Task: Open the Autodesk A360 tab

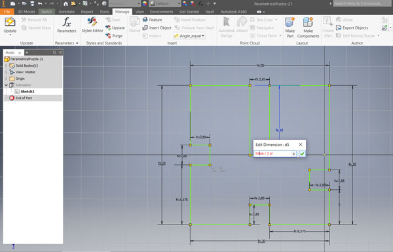Action: tap(233, 12)
